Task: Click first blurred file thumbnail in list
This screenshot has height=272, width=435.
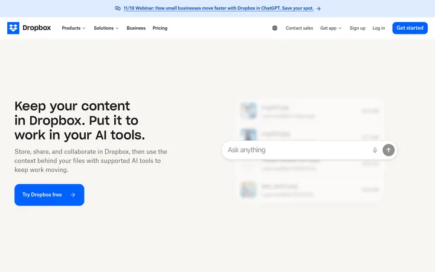Action: point(248,111)
